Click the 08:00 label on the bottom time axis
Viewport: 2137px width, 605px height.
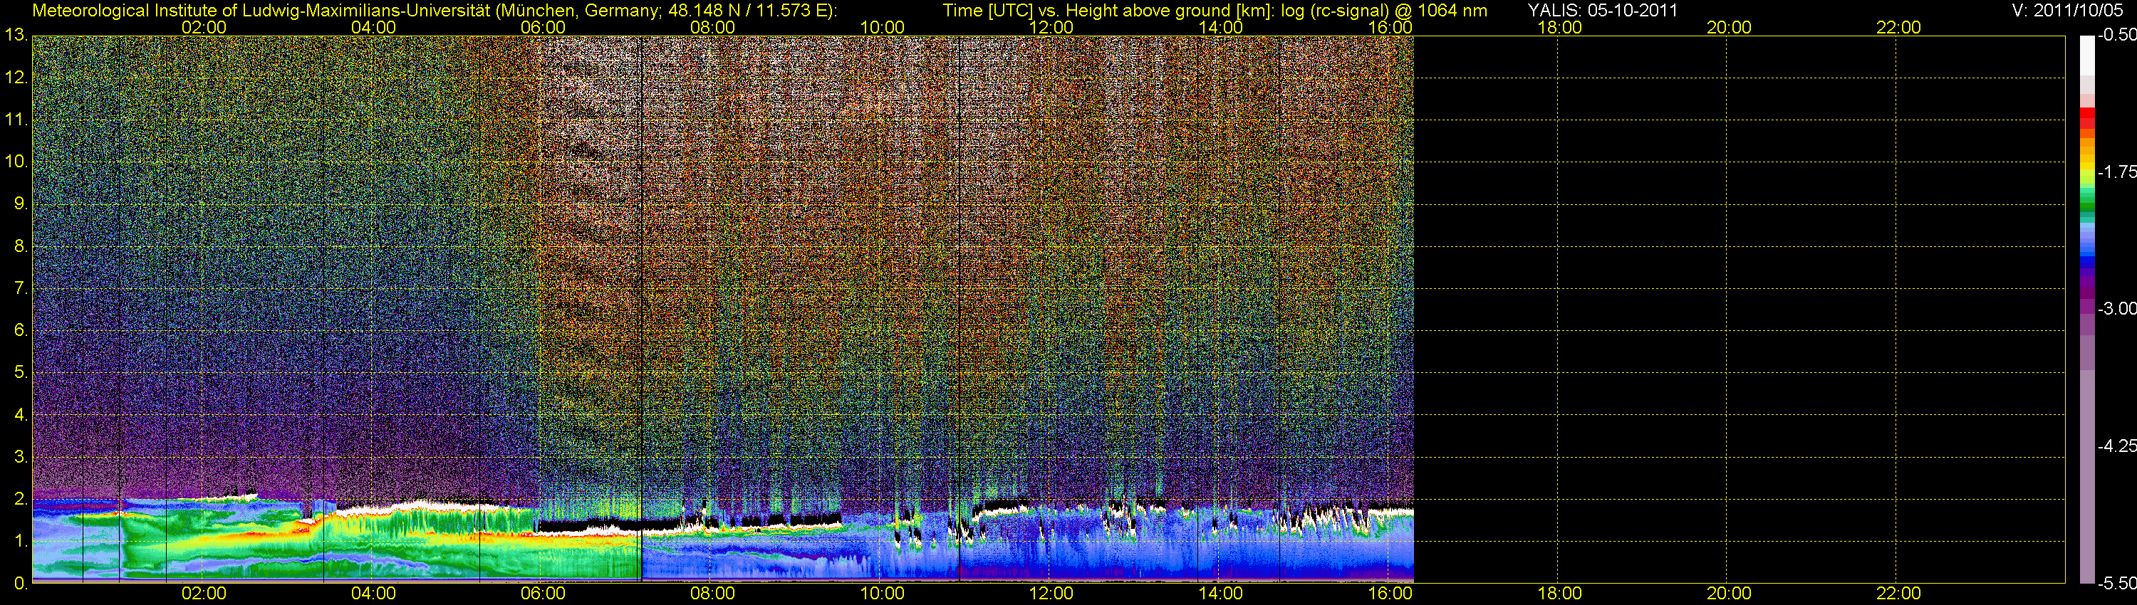(x=712, y=594)
